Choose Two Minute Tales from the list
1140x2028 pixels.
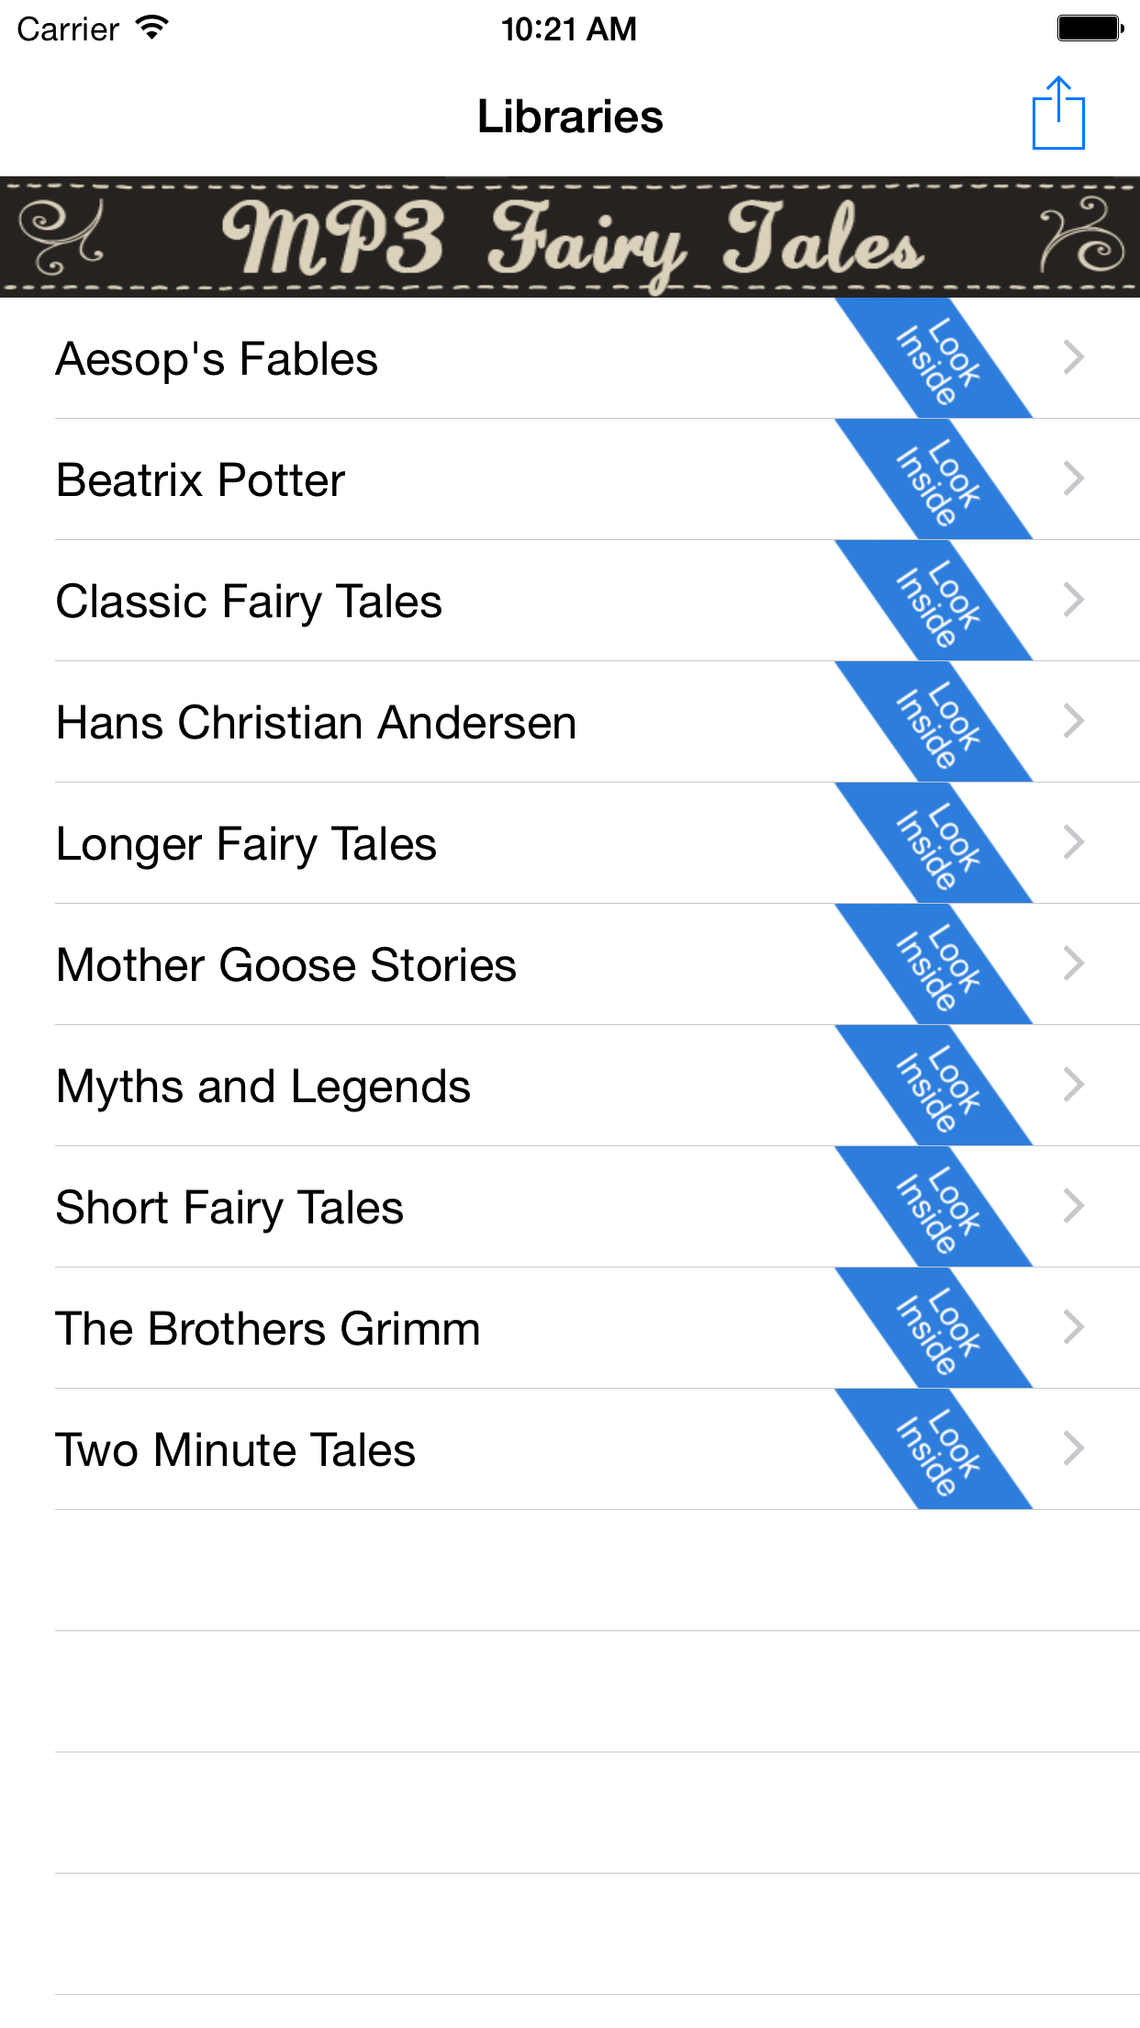(235, 1450)
